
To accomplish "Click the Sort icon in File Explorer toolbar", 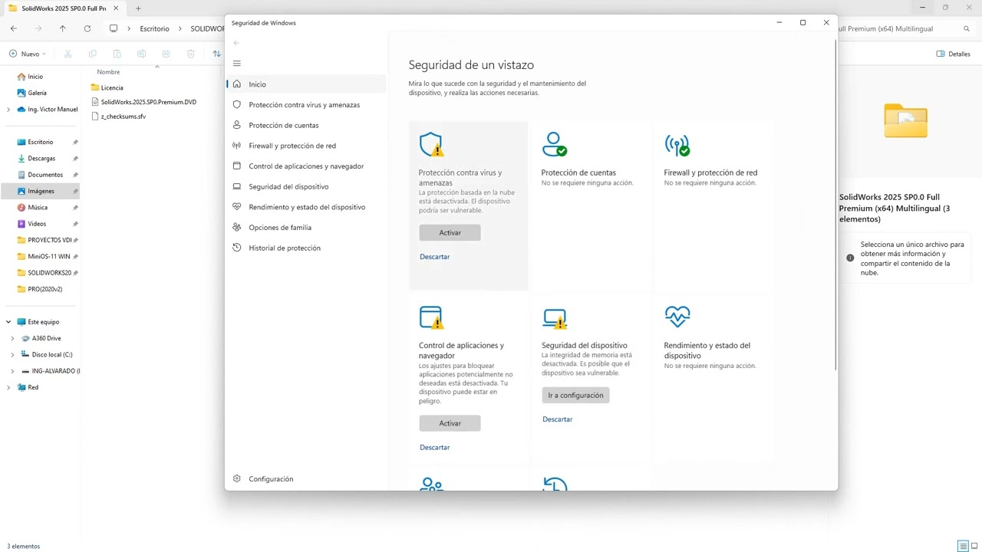I will click(x=216, y=54).
